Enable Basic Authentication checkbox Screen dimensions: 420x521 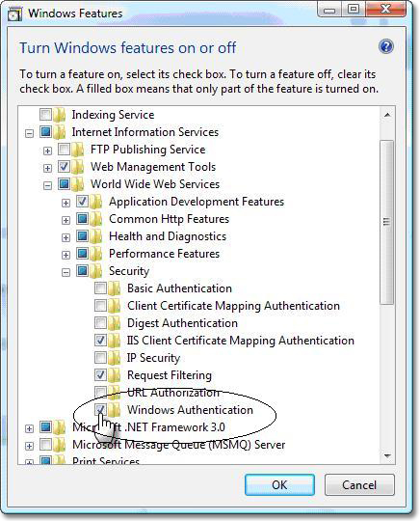(100, 288)
